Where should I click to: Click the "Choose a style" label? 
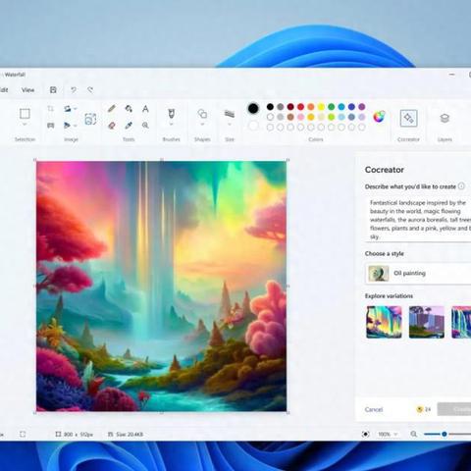coord(385,253)
